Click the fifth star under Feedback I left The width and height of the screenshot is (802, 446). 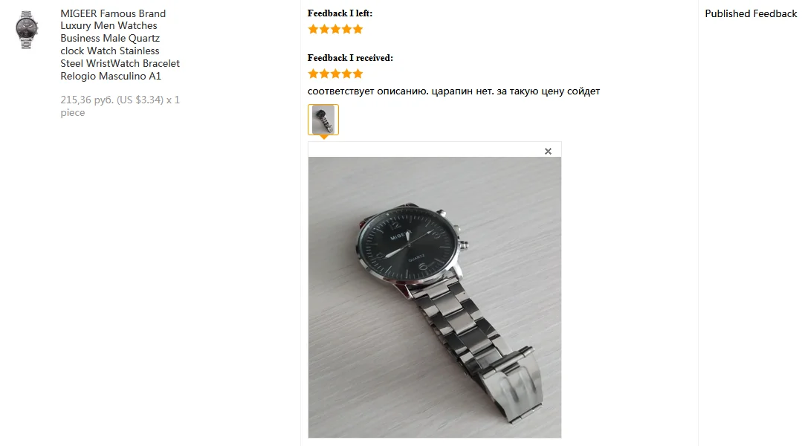pyautogui.click(x=358, y=29)
